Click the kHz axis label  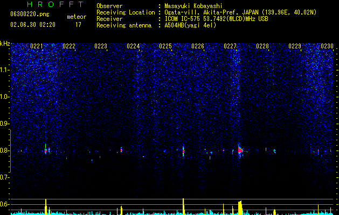(5, 44)
